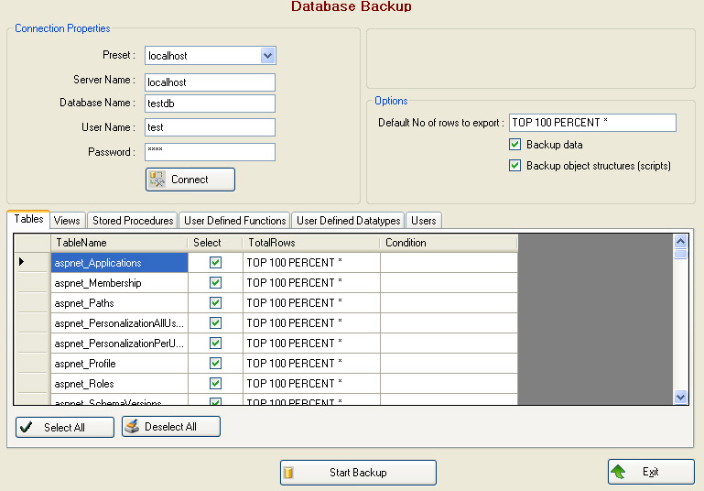
Task: Select the aspnet_Membership table name cell
Action: [x=119, y=282]
